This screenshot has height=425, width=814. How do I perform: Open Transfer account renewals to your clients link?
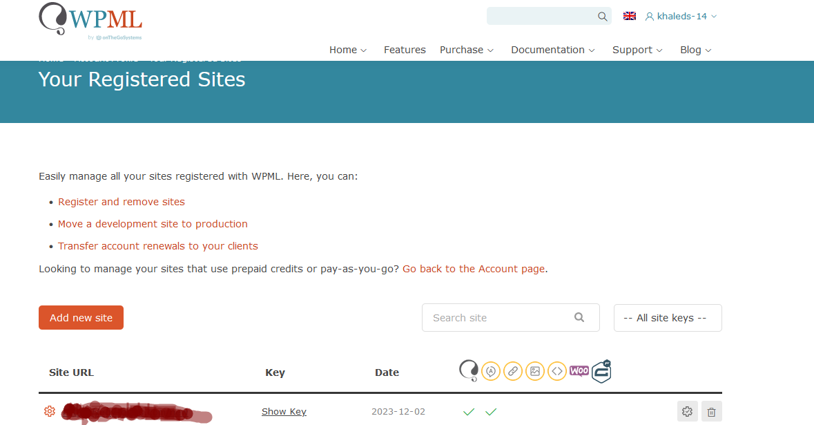(x=158, y=246)
